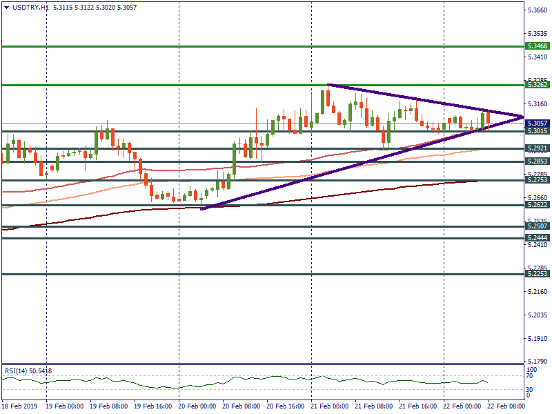Select the 5.2921 level price tag

538,148
